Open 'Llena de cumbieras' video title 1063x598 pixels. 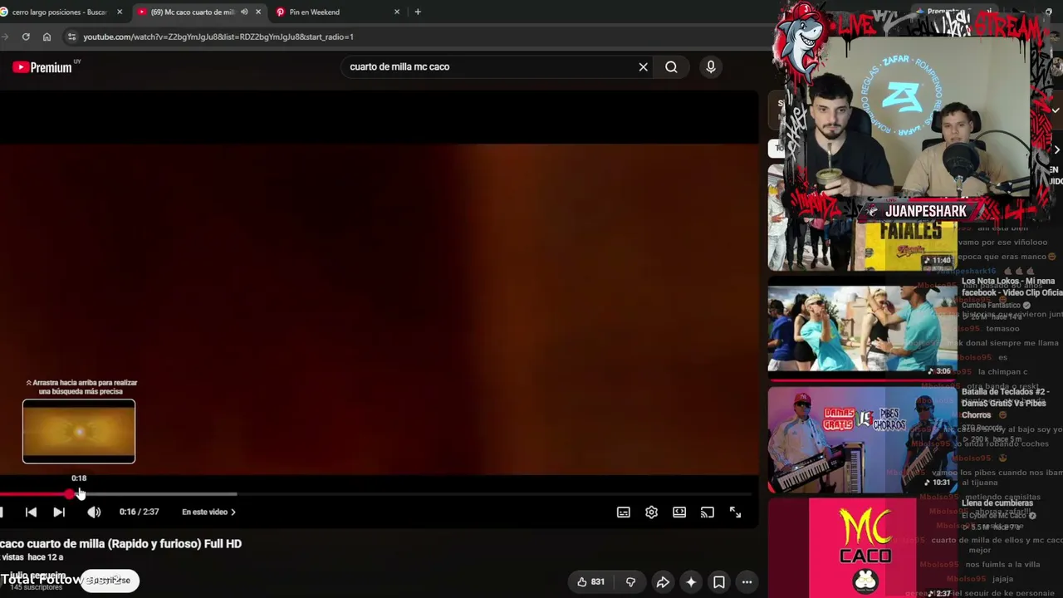pos(997,503)
